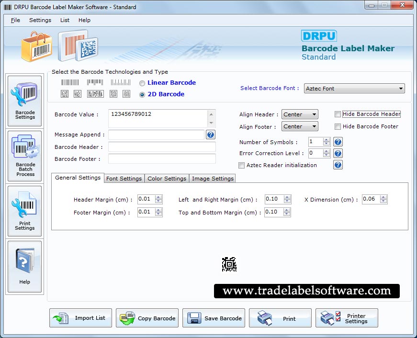Image resolution: width=417 pixels, height=338 pixels.
Task: Decrease Error Correction Level value
Action: pos(327,155)
